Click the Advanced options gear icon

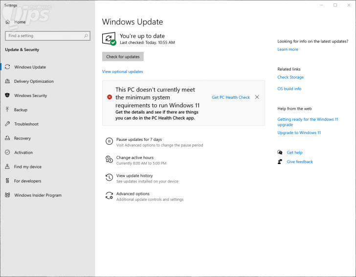[x=109, y=195]
